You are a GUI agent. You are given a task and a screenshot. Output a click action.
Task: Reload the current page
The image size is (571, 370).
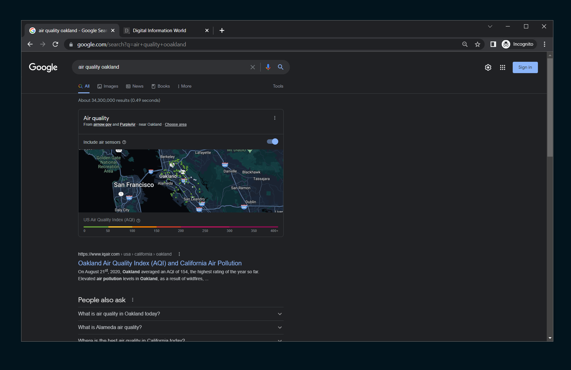pos(55,44)
